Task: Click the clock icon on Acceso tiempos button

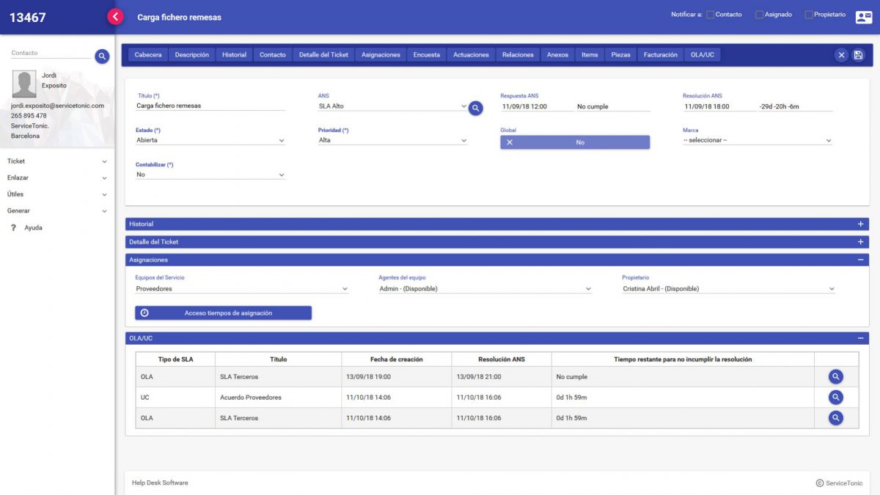Action: (x=144, y=312)
